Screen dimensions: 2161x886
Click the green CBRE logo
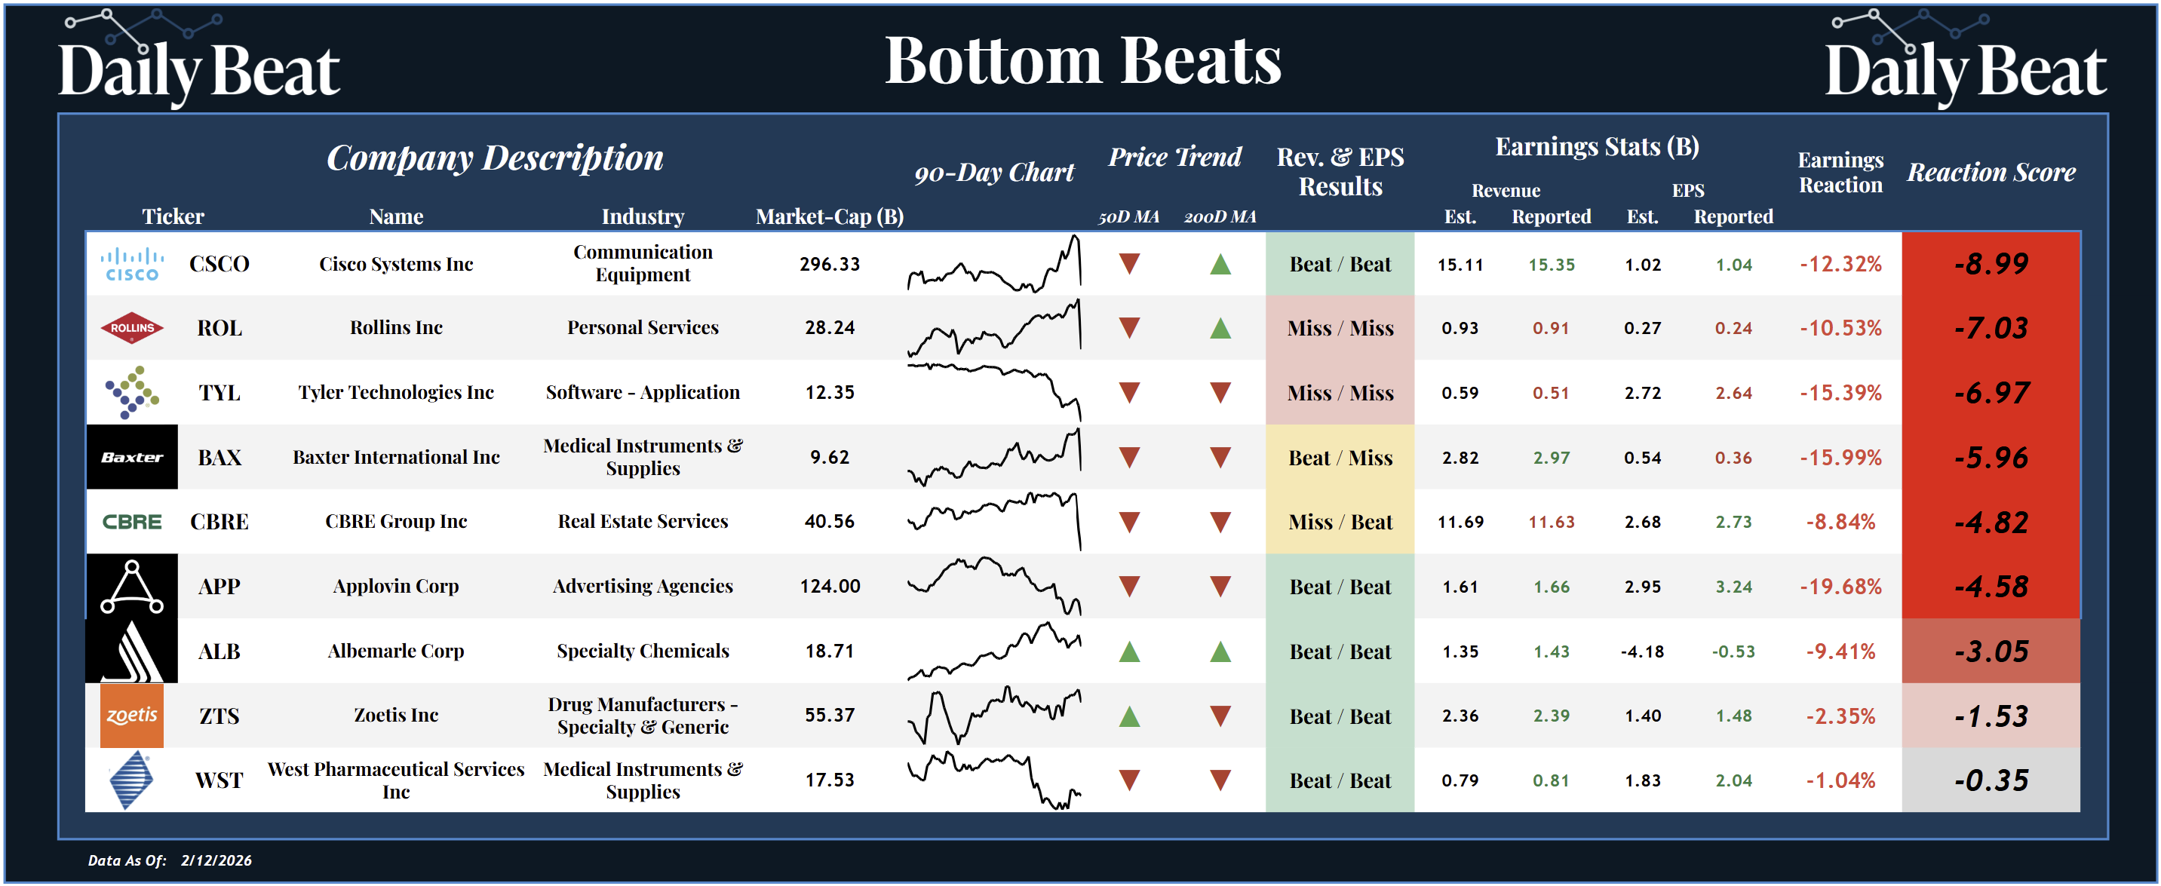click(x=132, y=522)
